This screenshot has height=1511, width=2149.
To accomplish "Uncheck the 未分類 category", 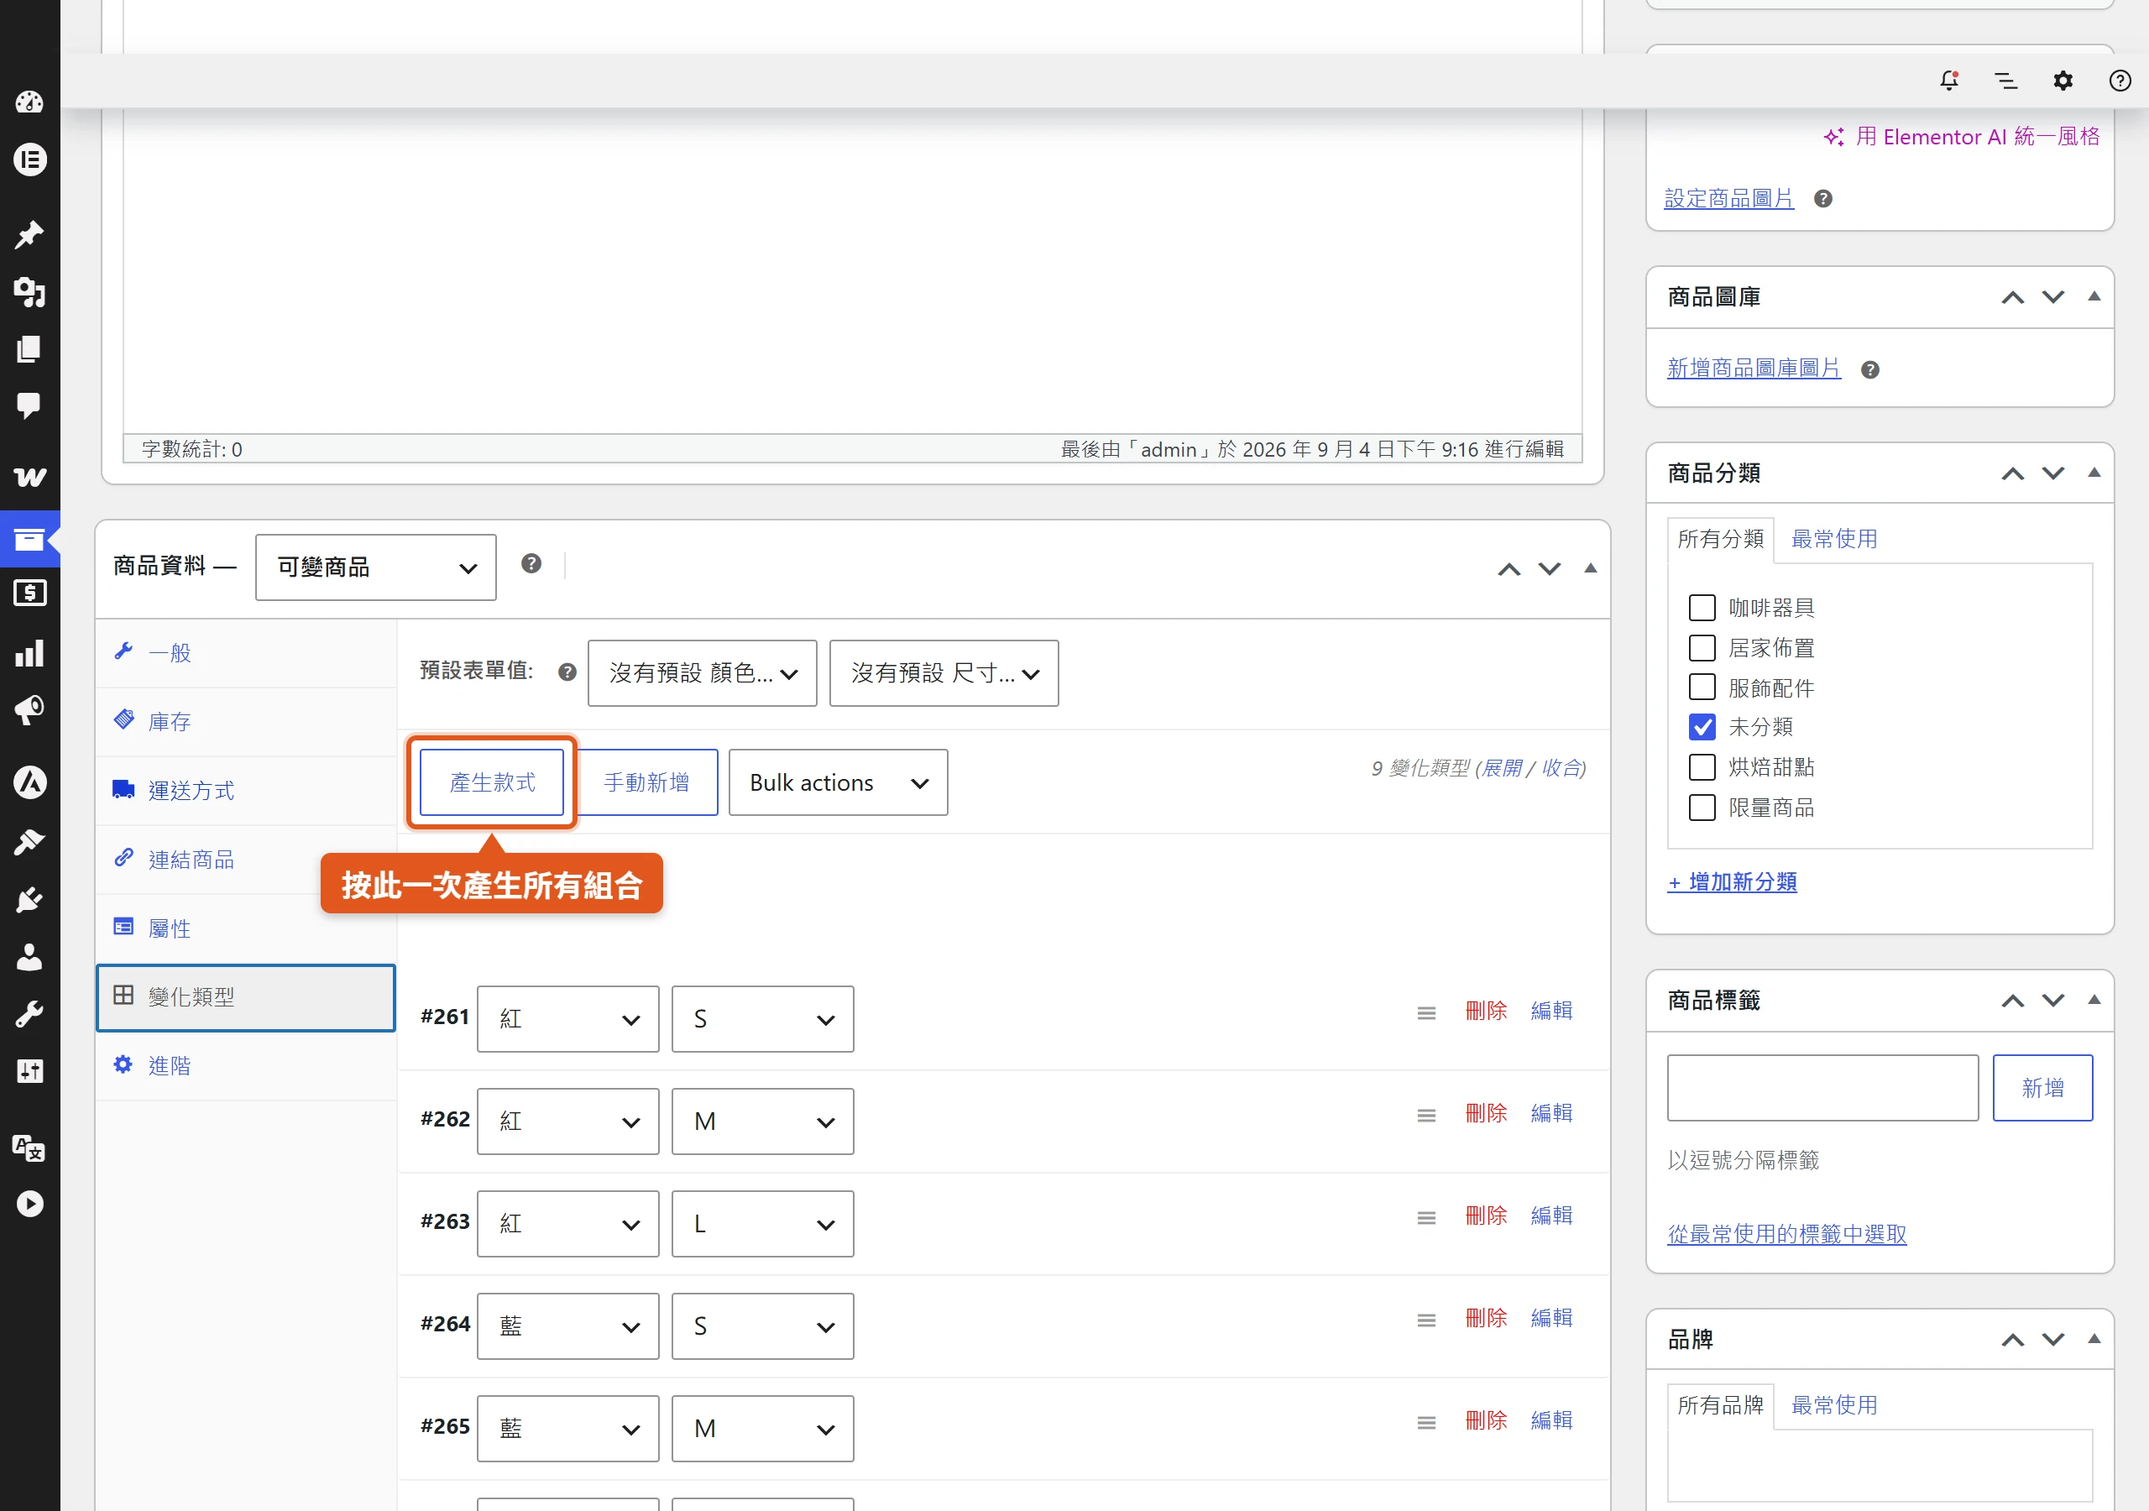I will click(x=1702, y=726).
